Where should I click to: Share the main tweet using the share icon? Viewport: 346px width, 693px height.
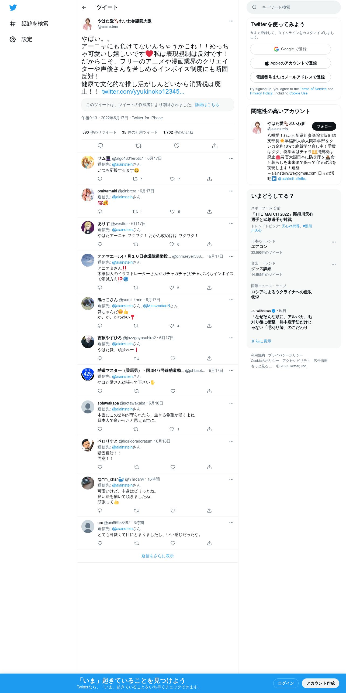214,146
